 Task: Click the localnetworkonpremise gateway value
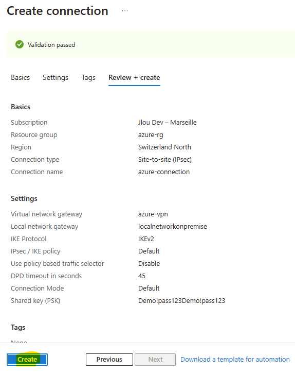tap(173, 227)
